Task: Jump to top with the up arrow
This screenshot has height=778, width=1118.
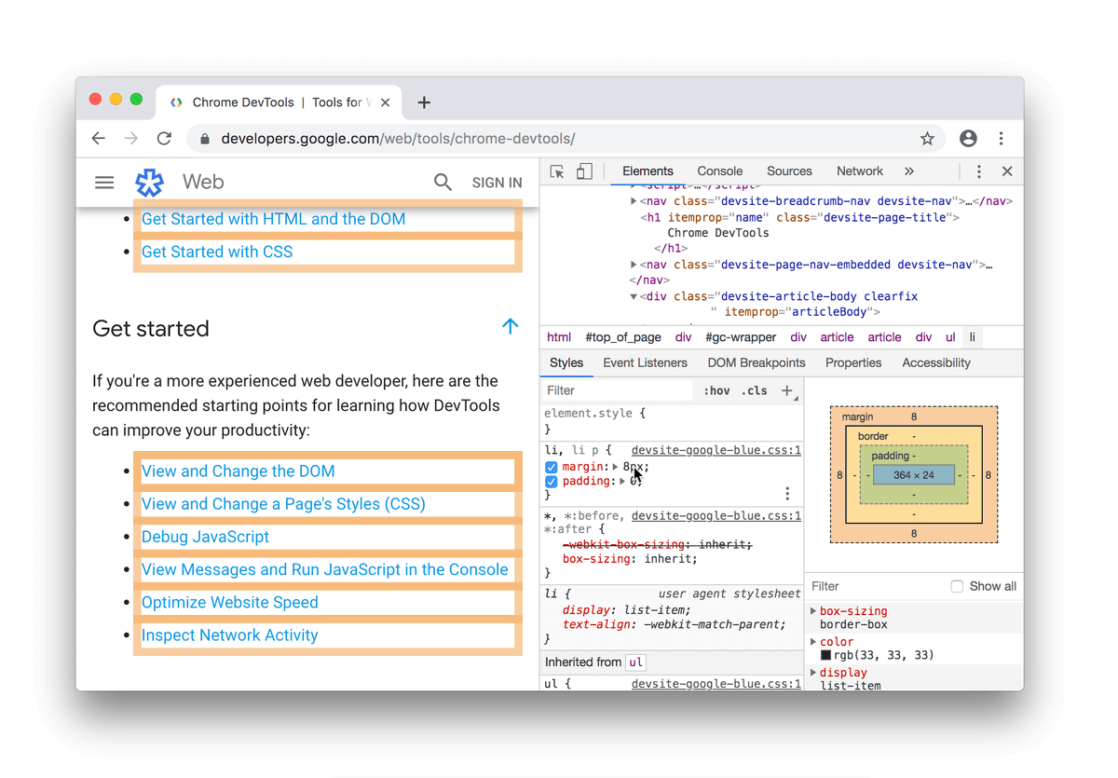Action: (x=510, y=326)
